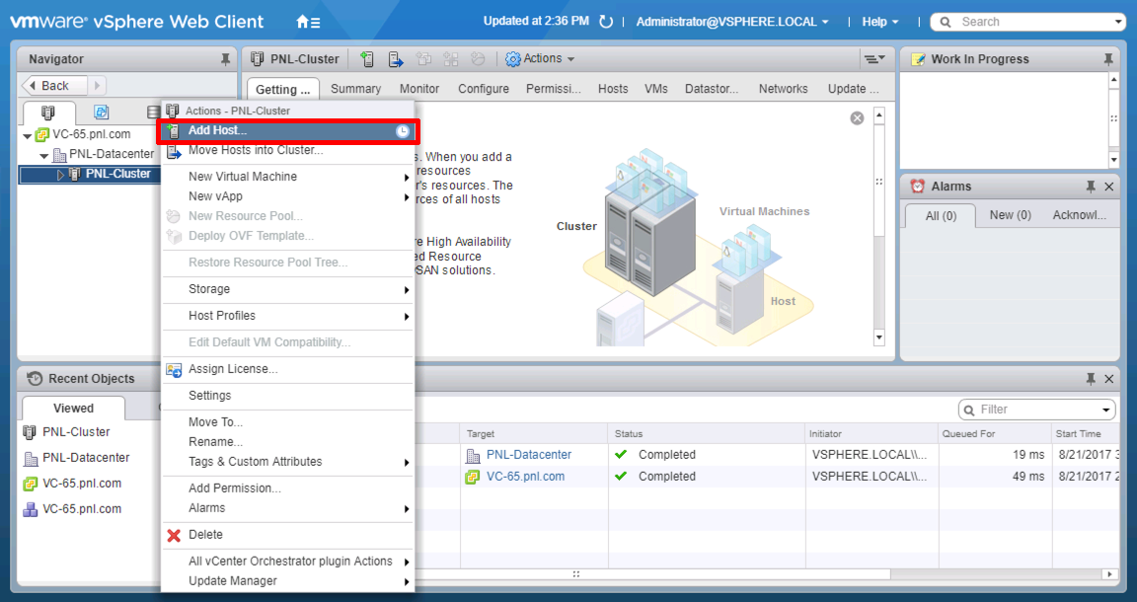Close the Alarms panel

tap(1108, 187)
